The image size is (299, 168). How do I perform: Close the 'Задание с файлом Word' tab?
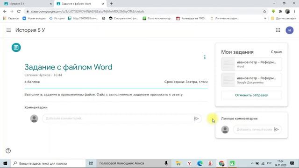point(103,4)
